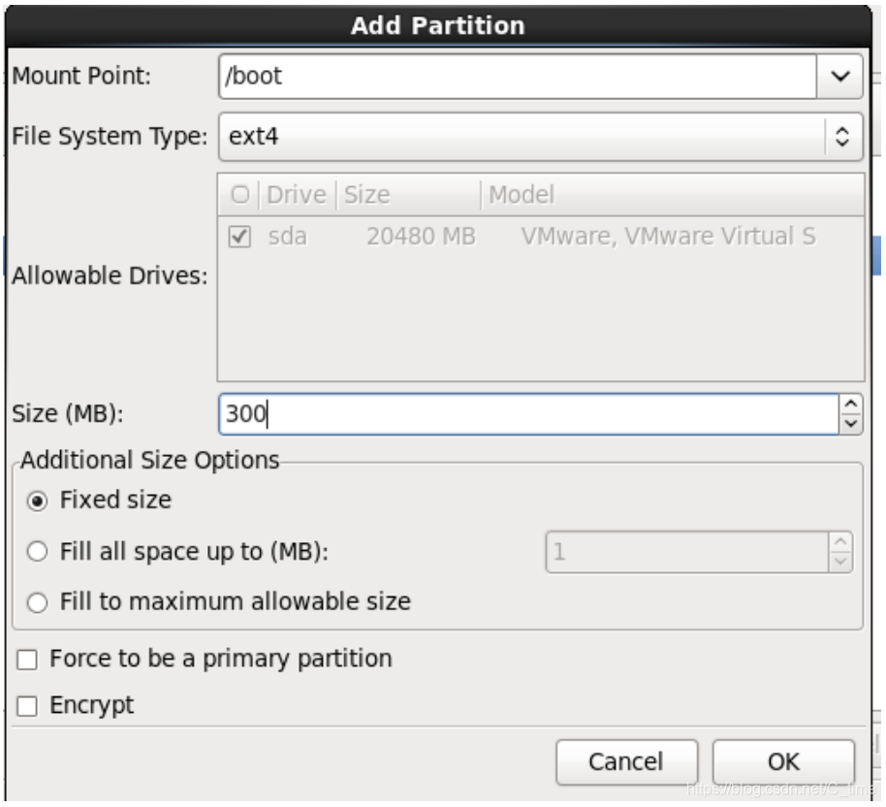Click down arrow of fill-up-to spinner
Viewport: 886px width, 807px height.
(x=840, y=562)
